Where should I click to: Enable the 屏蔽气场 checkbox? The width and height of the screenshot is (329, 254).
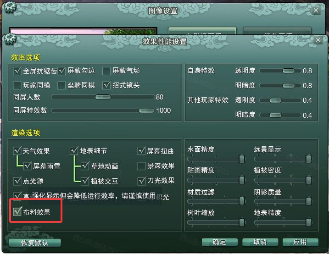[x=106, y=71]
